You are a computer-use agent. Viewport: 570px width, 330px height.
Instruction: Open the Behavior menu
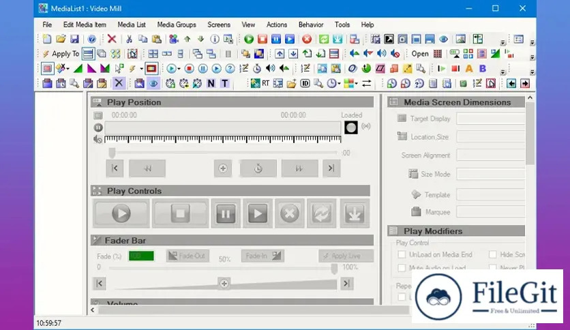(311, 25)
